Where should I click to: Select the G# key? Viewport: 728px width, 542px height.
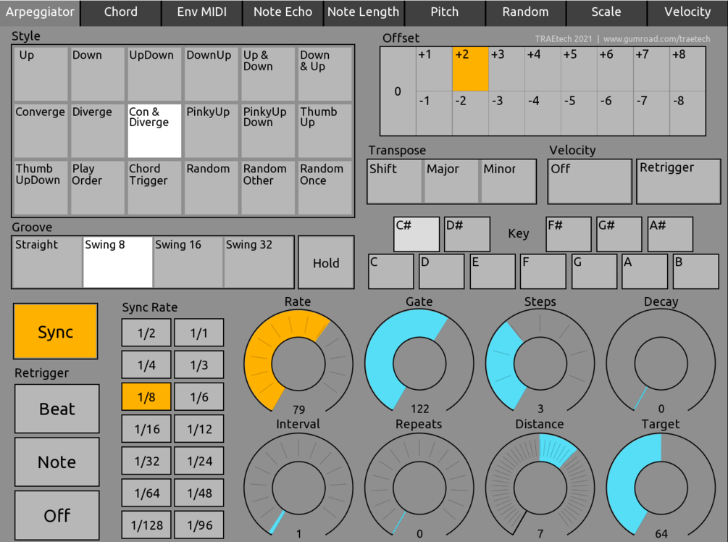pyautogui.click(x=619, y=233)
